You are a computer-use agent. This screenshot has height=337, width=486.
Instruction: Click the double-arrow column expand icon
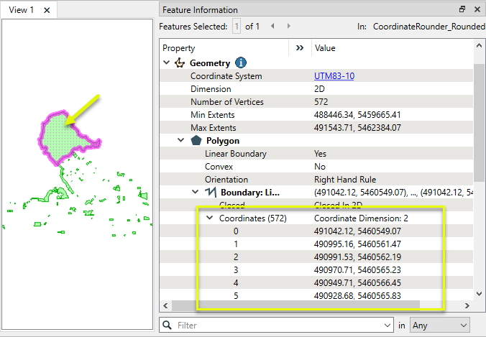pos(300,48)
